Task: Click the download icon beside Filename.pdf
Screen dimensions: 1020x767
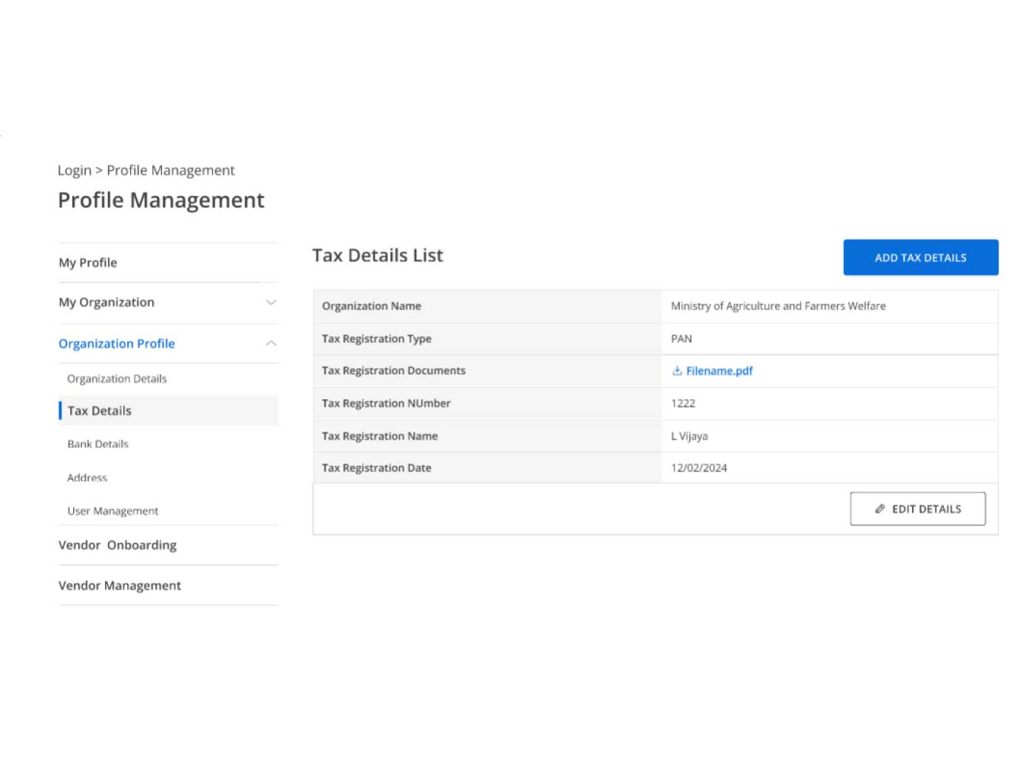Action: pos(676,371)
